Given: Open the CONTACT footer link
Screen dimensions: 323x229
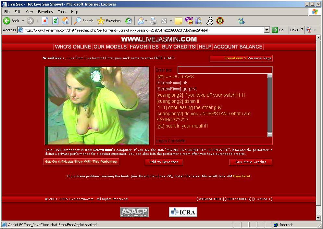Looking at the screenshot, I should pyautogui.click(x=262, y=199).
